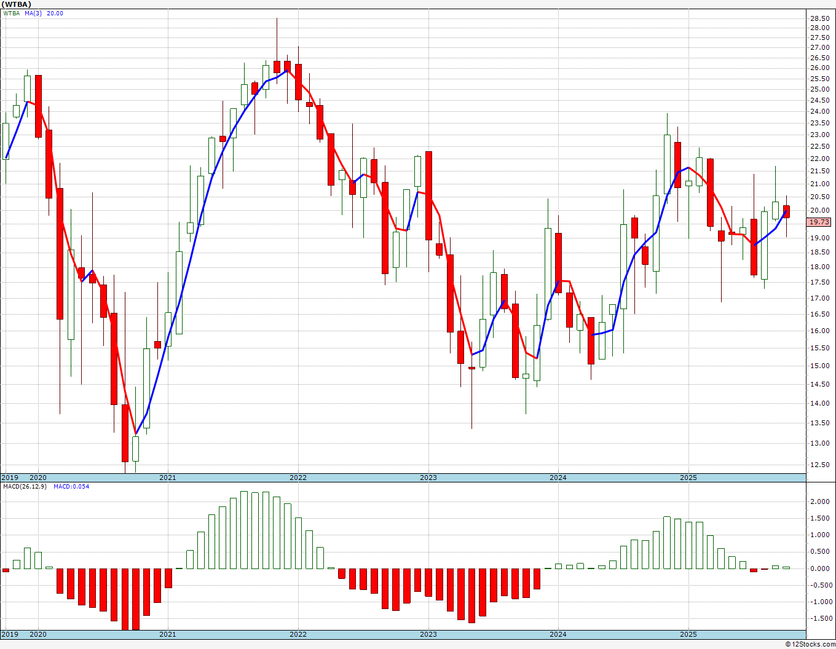This screenshot has height=649, width=836.
Task: Select the 0.000 MACD axis label
Action: coord(821,568)
